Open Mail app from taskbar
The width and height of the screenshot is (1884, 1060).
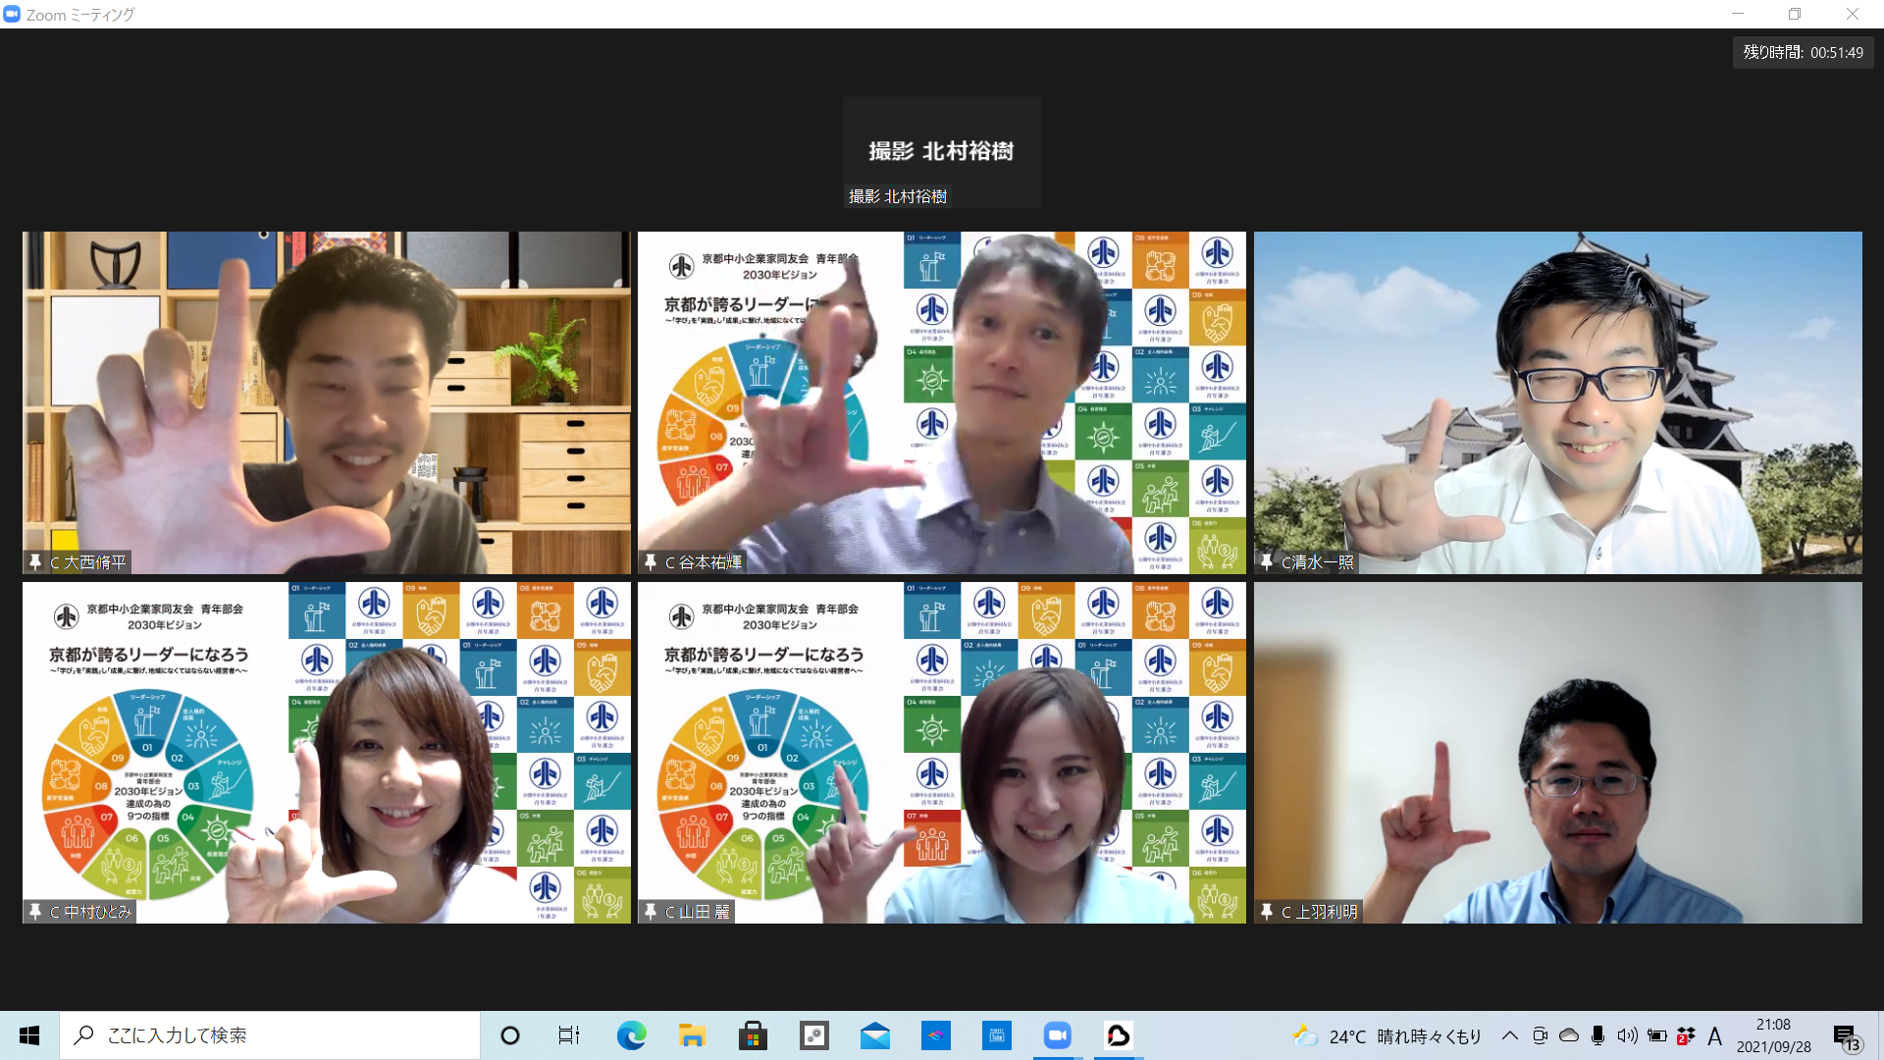(x=874, y=1035)
